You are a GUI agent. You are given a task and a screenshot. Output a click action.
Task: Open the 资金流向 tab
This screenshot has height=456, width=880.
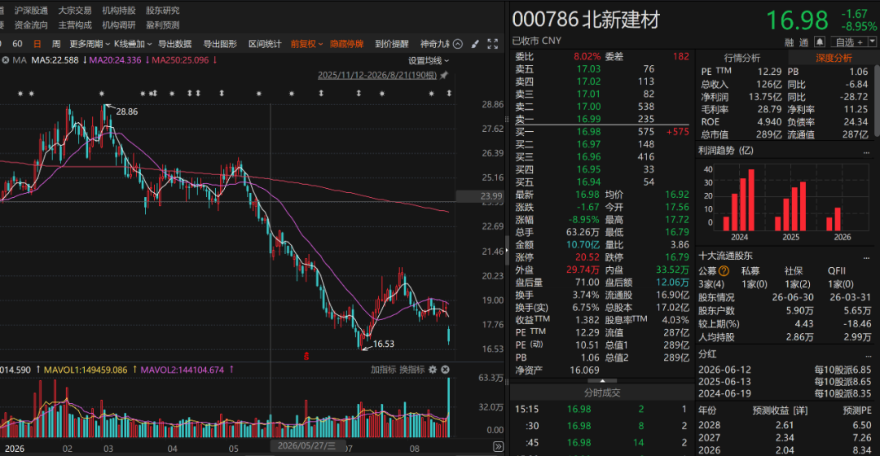pos(31,24)
